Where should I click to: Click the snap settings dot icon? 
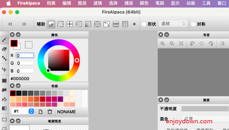click(x=134, y=24)
